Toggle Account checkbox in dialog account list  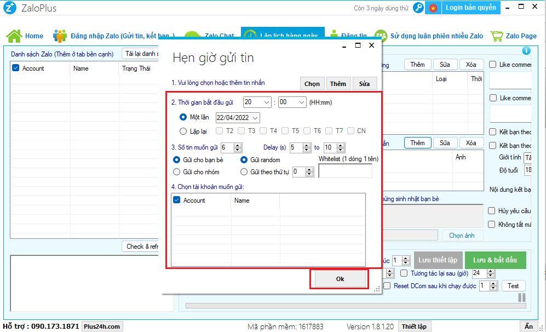tap(176, 200)
